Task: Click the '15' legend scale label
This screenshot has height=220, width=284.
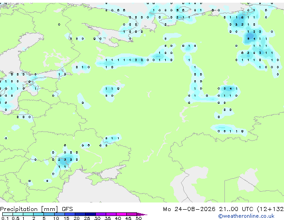Action: tap(66, 218)
